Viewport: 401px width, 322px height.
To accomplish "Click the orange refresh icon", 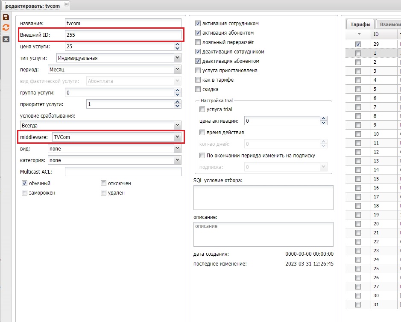I will [6, 27].
